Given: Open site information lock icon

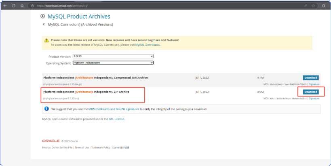Looking at the screenshot, I should click(32, 6).
